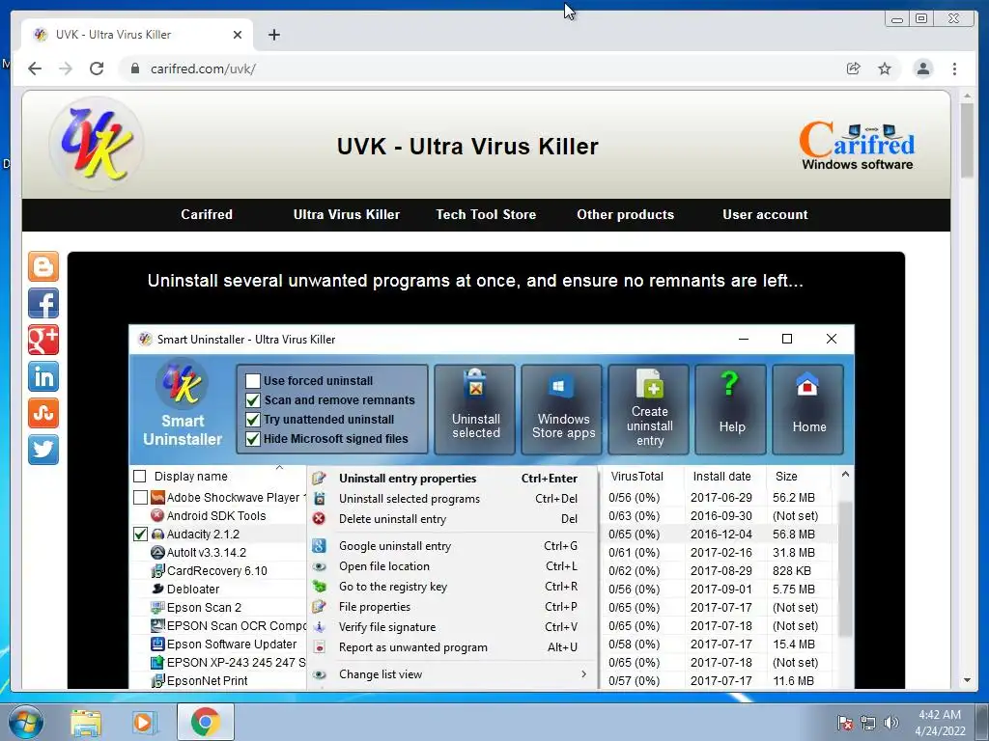Click the Home house icon
Image resolution: width=989 pixels, height=741 pixels.
tap(807, 384)
